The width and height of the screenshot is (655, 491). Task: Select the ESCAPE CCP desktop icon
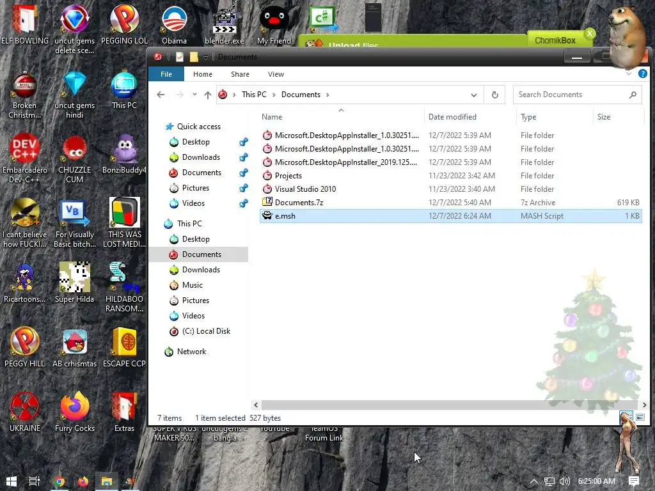coord(124,347)
